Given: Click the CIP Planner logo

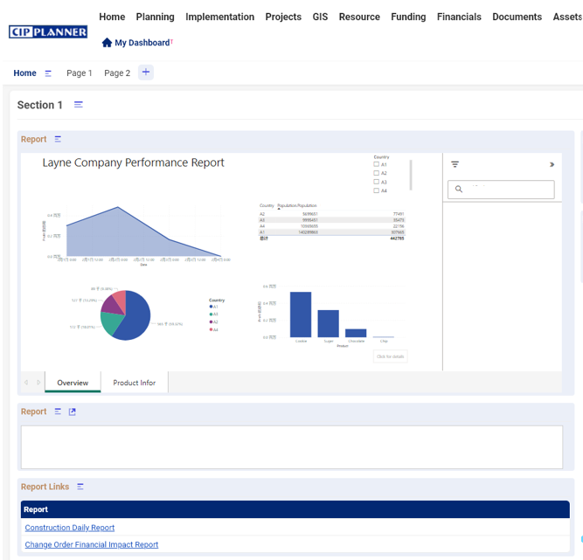Looking at the screenshot, I should coord(48,32).
